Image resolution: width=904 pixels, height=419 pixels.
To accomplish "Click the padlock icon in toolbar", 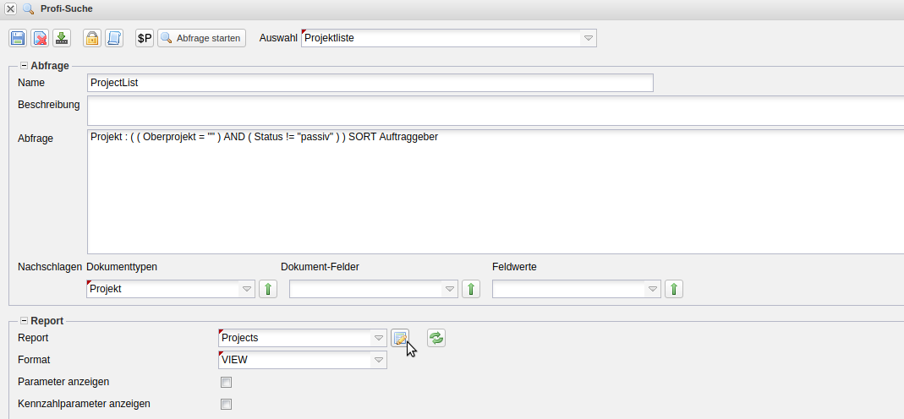I will (91, 38).
